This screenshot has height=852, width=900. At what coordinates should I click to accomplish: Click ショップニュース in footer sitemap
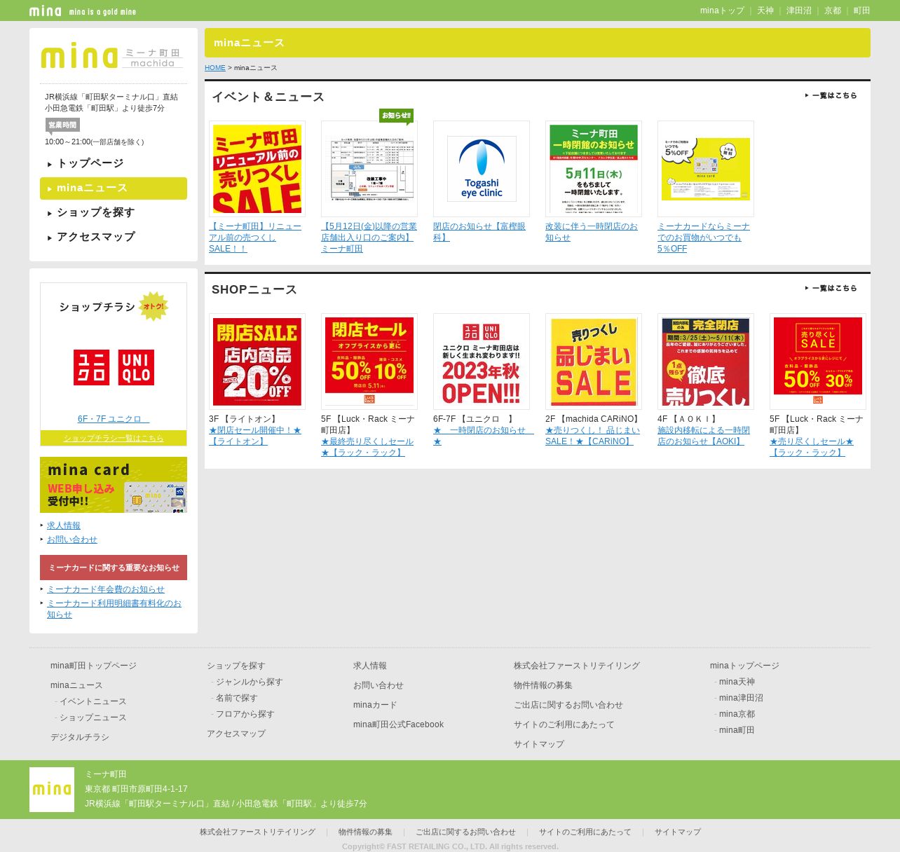tap(93, 717)
